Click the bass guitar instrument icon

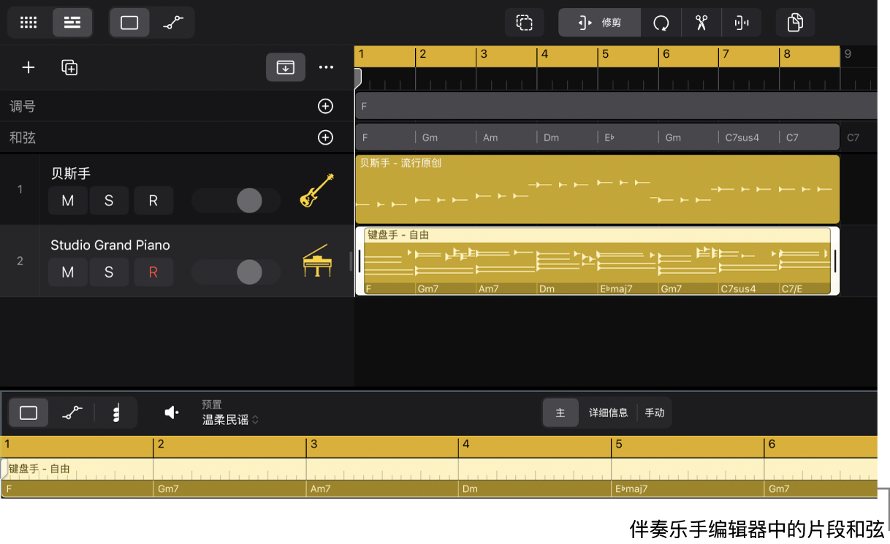tap(317, 191)
